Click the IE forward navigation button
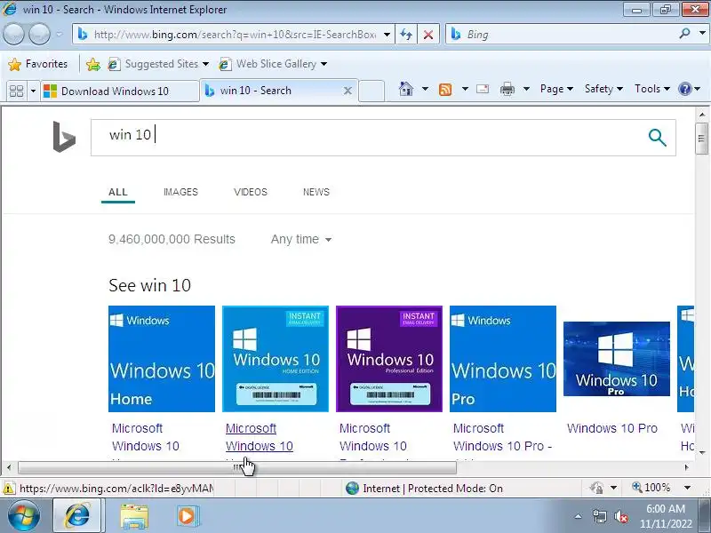Screen dimensions: 711x533 click(39, 35)
